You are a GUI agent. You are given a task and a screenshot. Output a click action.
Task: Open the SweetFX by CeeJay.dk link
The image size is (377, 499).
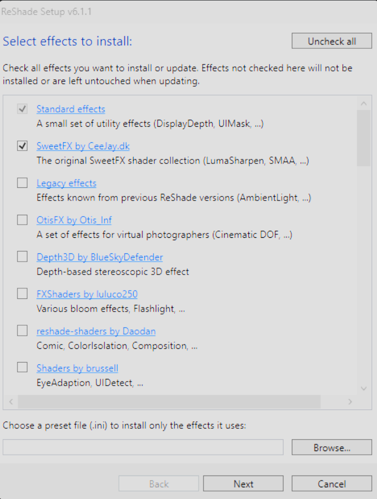click(x=83, y=146)
